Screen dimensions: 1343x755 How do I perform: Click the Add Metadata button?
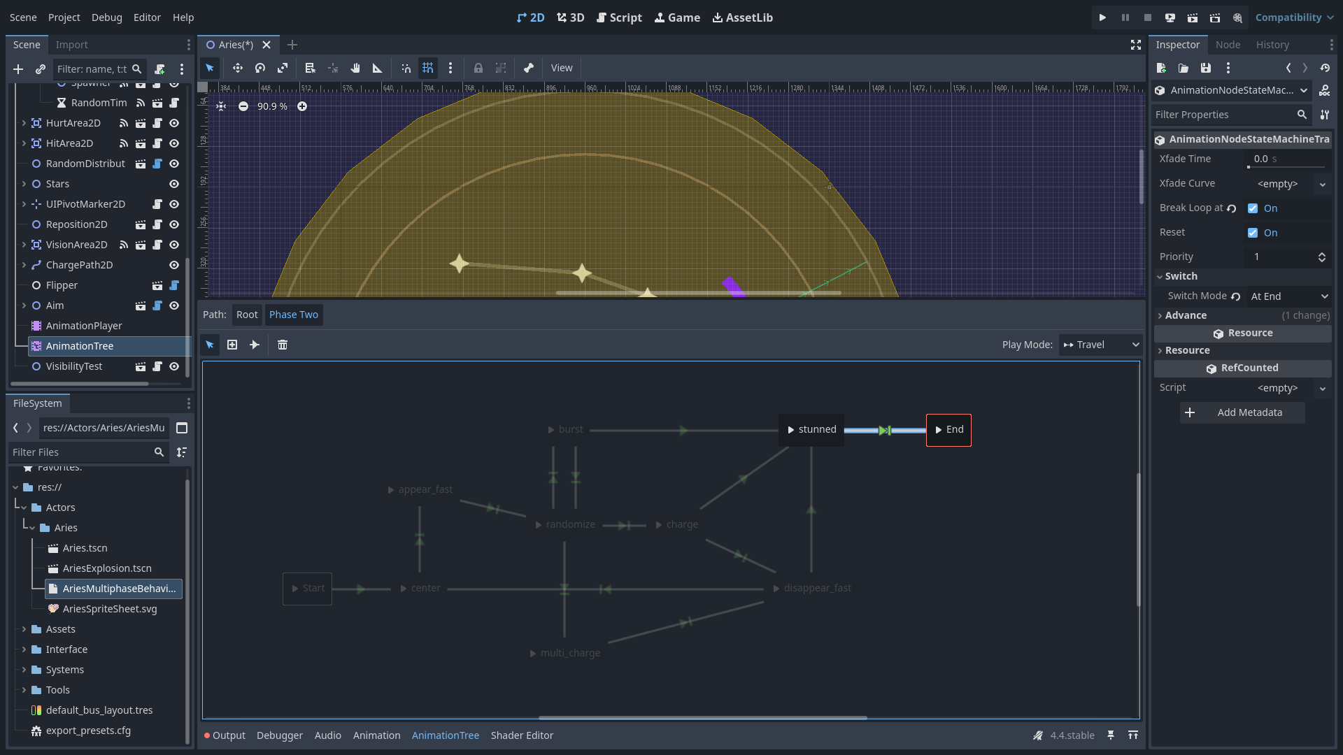click(1242, 412)
